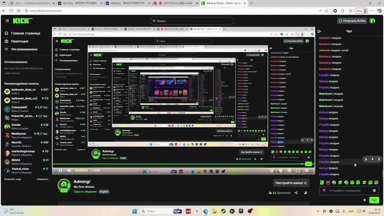Open File Explorer from the taskbar
384x216 pixels.
[x=215, y=211]
